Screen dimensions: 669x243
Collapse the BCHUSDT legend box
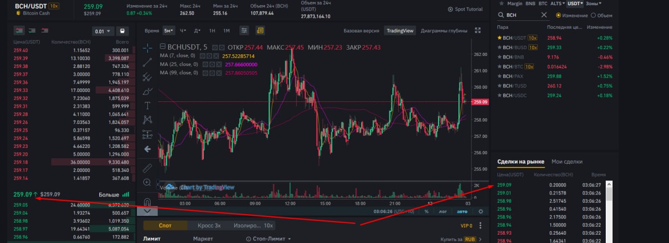point(163,47)
